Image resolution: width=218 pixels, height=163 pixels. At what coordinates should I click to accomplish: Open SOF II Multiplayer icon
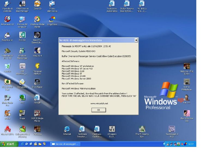click(x=187, y=85)
